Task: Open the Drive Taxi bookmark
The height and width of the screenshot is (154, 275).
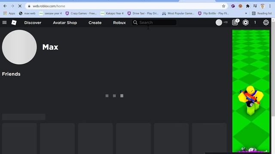Action: coord(143,13)
